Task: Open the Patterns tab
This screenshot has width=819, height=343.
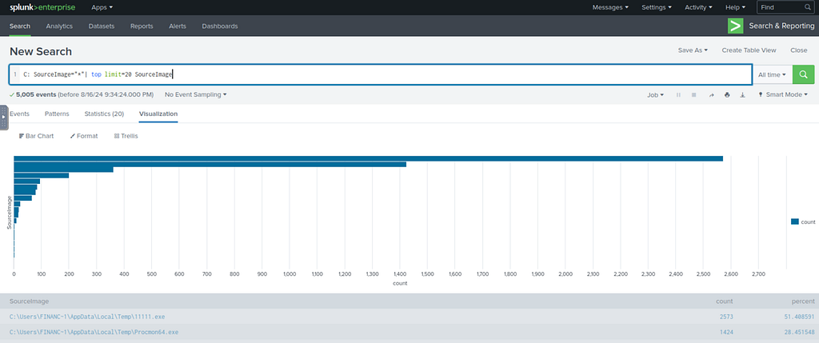Action: pos(57,114)
